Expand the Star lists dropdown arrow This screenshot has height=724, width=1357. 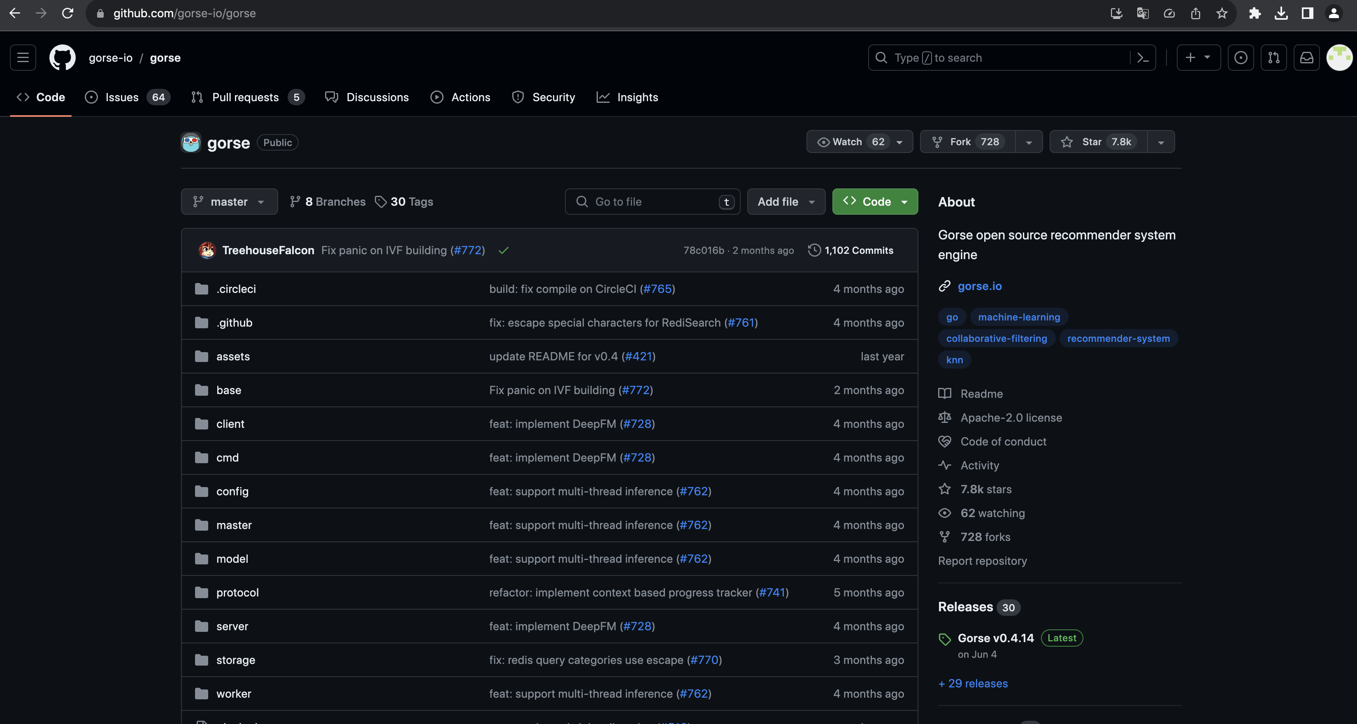[x=1161, y=142]
